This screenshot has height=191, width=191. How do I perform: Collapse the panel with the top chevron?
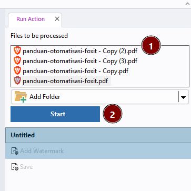(x=188, y=4)
